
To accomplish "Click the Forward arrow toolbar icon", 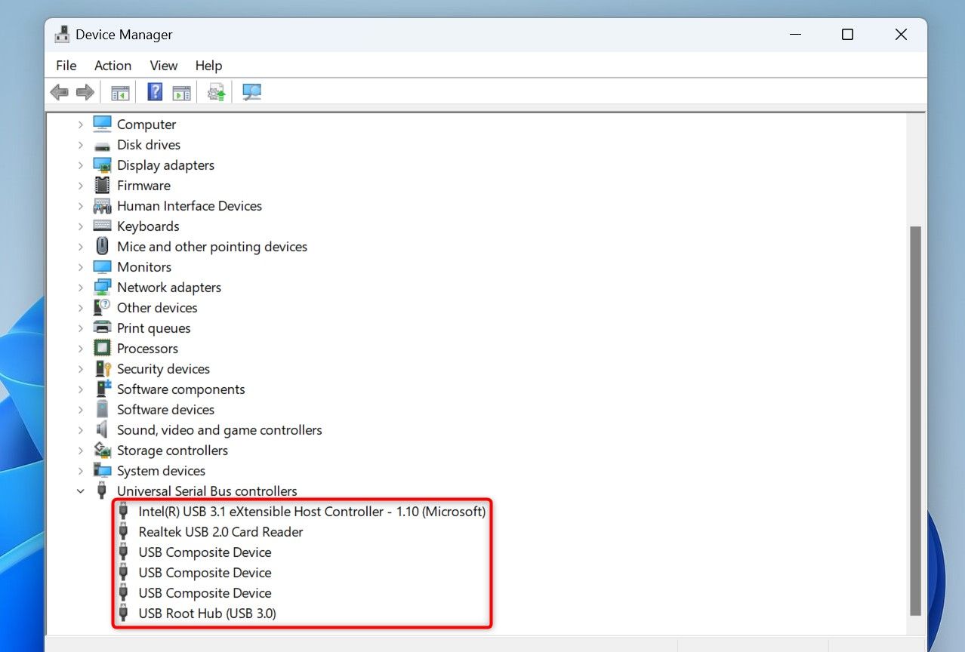I will pos(85,92).
